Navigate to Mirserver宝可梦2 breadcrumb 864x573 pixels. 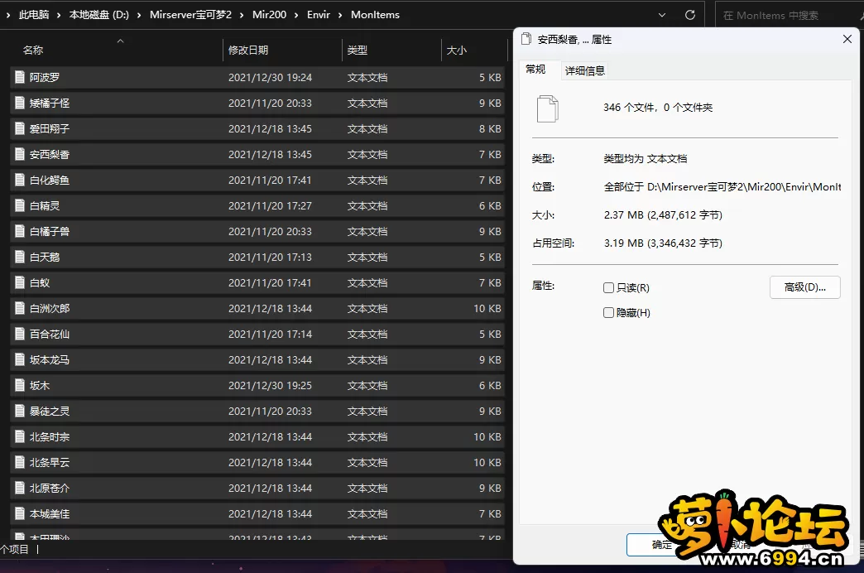(x=190, y=15)
